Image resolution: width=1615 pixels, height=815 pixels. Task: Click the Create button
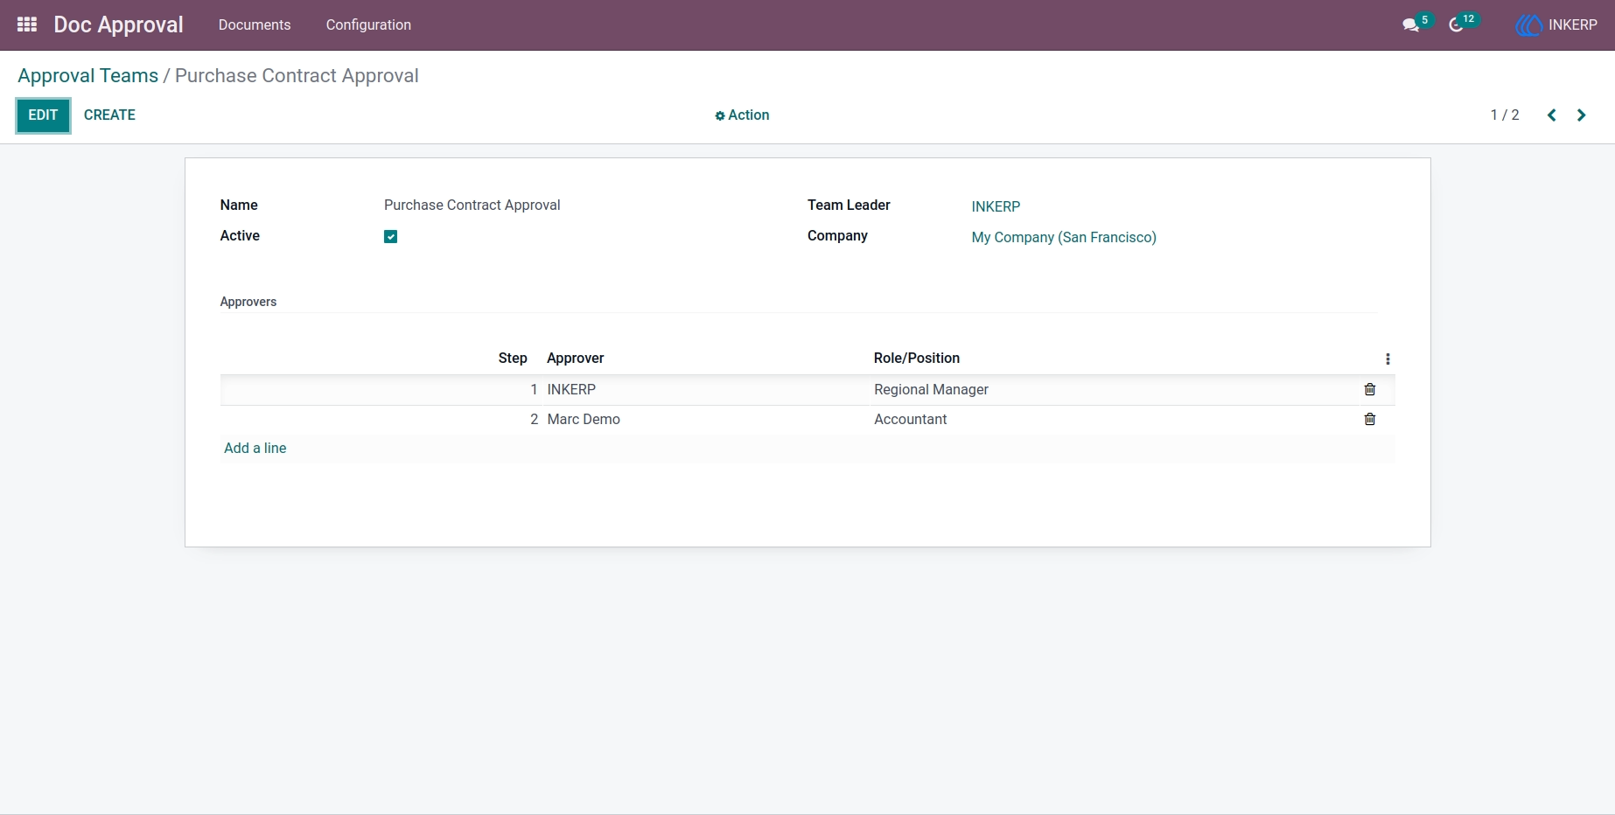109,115
